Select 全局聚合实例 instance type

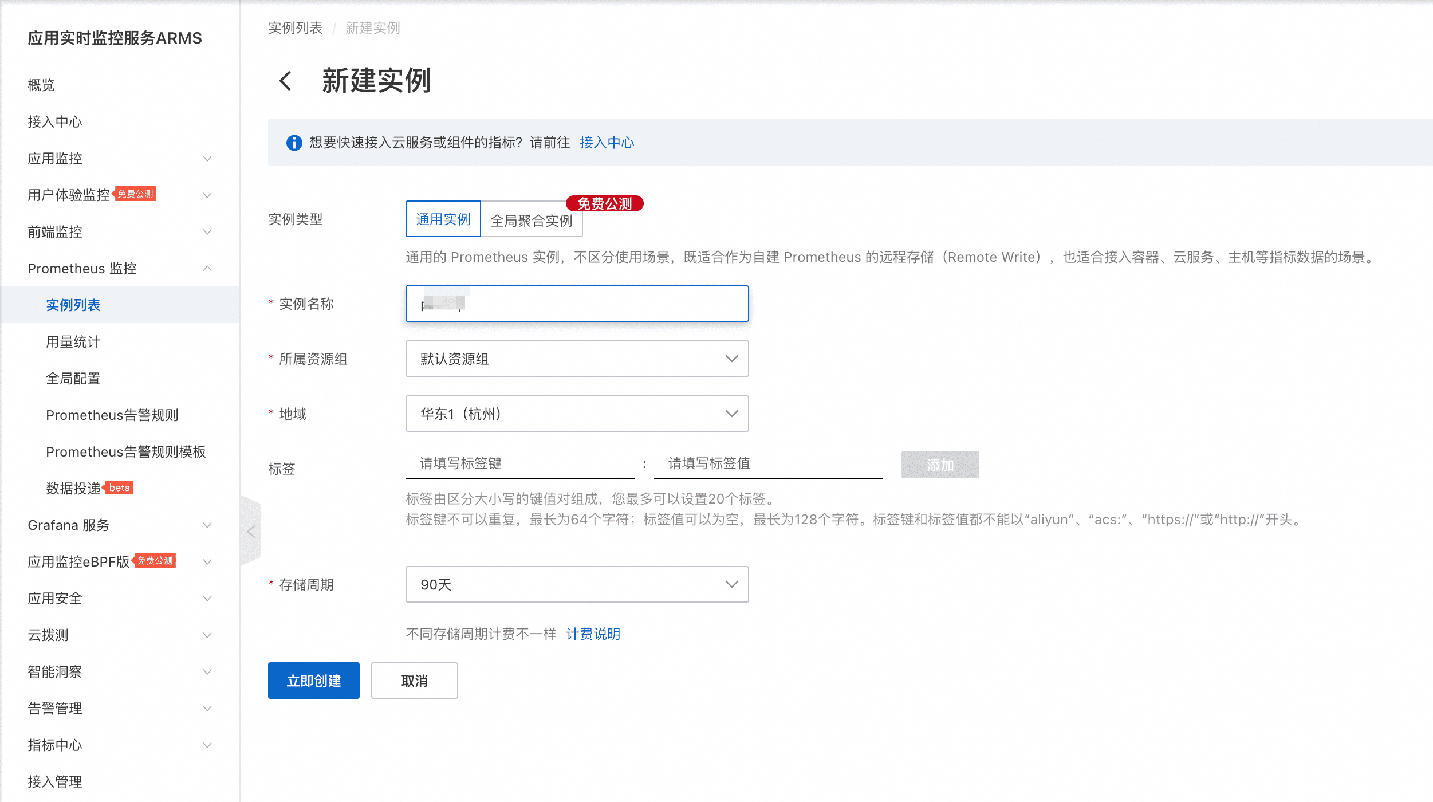point(531,220)
